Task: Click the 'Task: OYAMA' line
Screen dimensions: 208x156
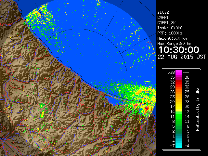Action: 170,28
